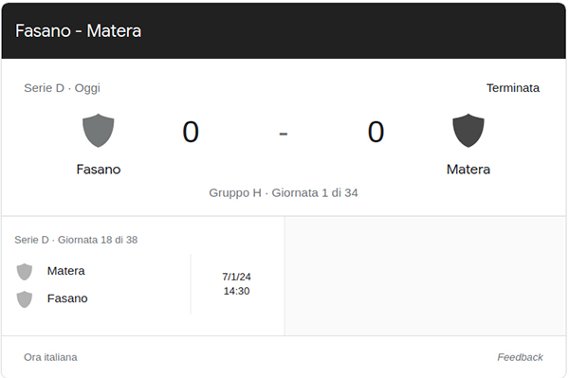The width and height of the screenshot is (569, 378).
Task: Open Serie D · Giornata 18 di 38
Action: [x=76, y=240]
